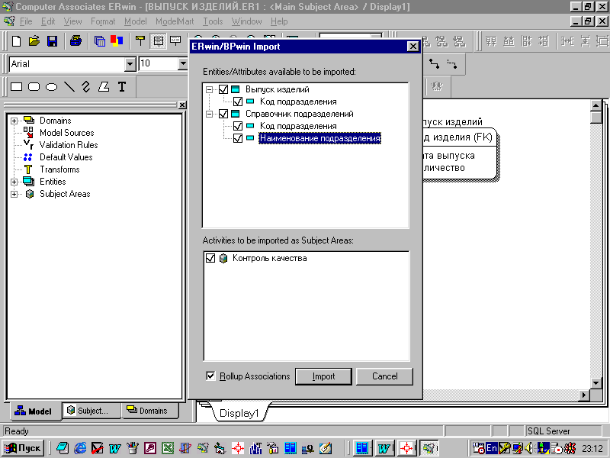Click the Open file folder icon
The image size is (610, 458).
point(34,41)
